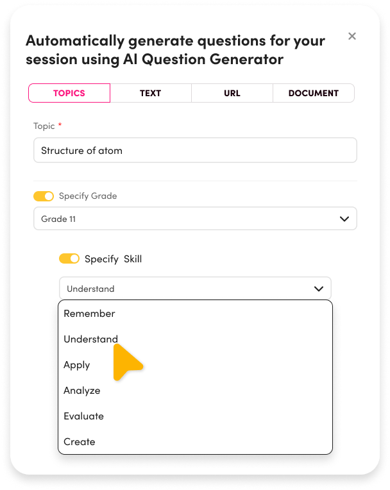390x490 pixels.
Task: Click the chevron arrow on the grade selector
Action: coord(344,219)
